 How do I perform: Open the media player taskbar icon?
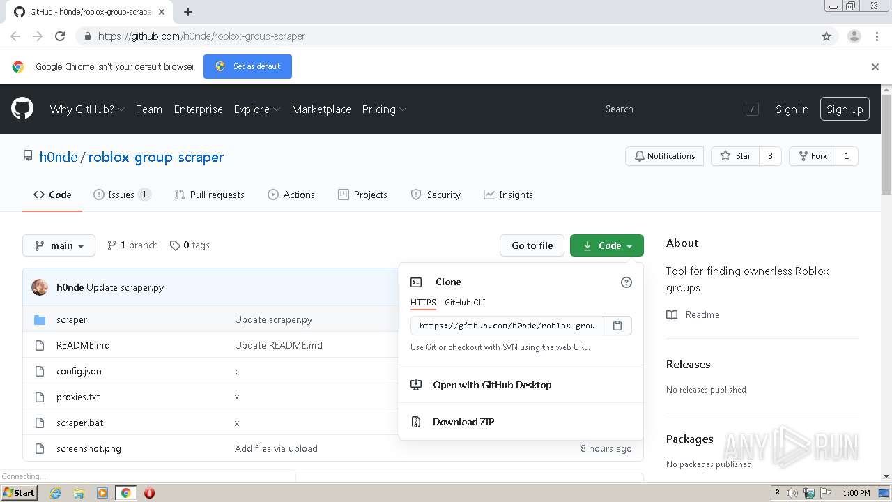point(102,493)
